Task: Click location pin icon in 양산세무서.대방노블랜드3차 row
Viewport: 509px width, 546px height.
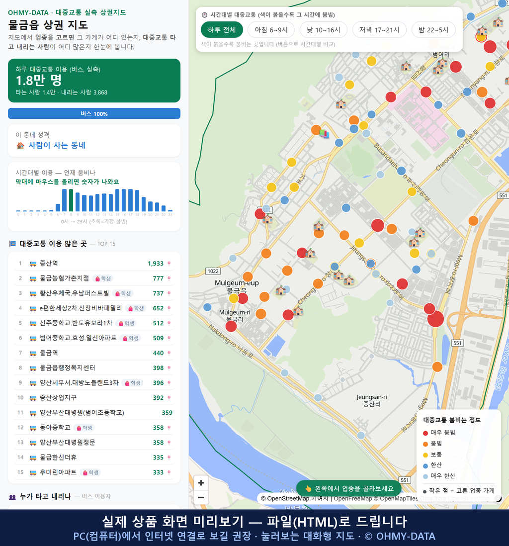Action: pyautogui.click(x=169, y=383)
